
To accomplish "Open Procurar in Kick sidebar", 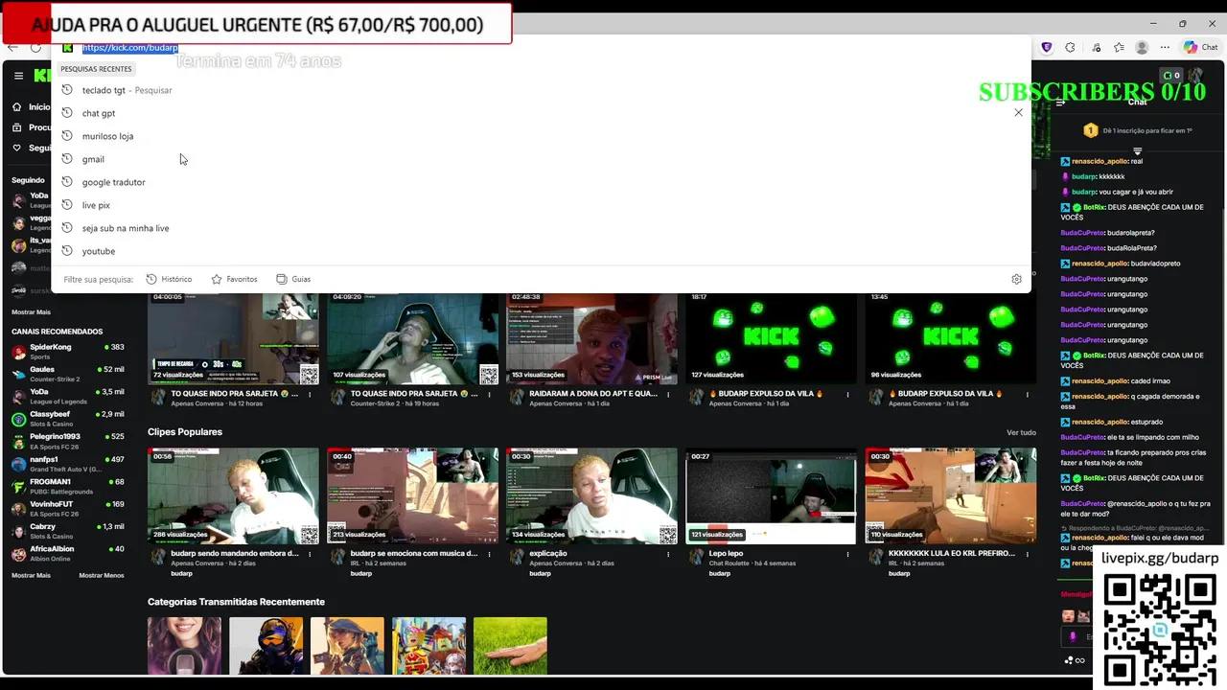I will click(x=33, y=127).
